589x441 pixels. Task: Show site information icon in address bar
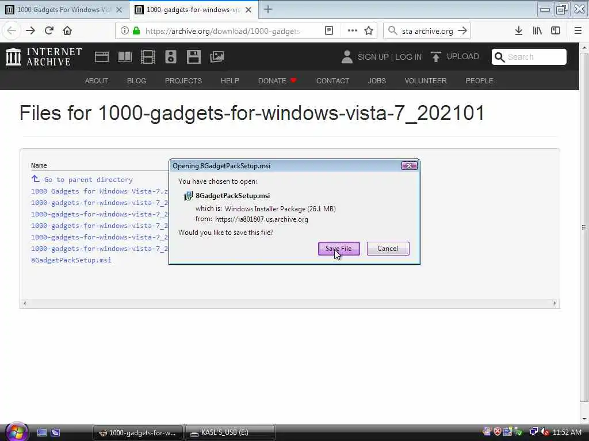pos(124,31)
